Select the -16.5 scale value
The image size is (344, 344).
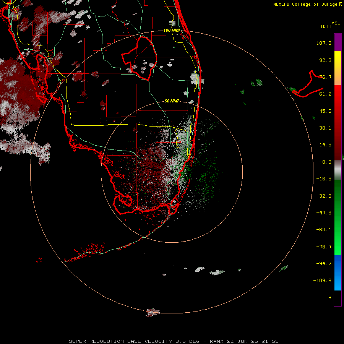point(324,179)
